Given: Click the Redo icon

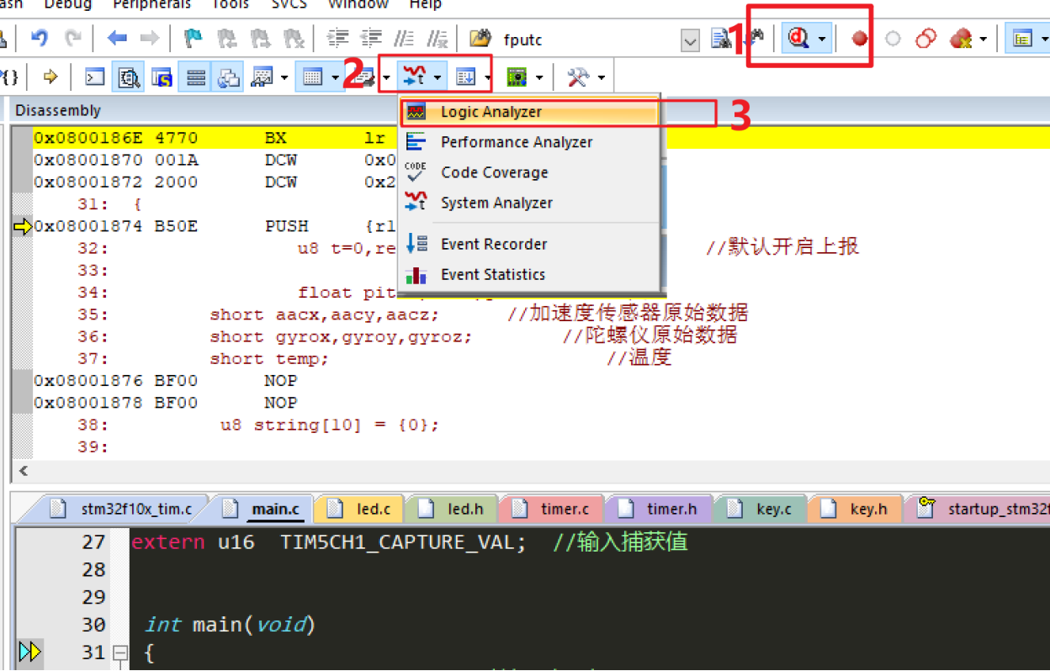Looking at the screenshot, I should 74,38.
